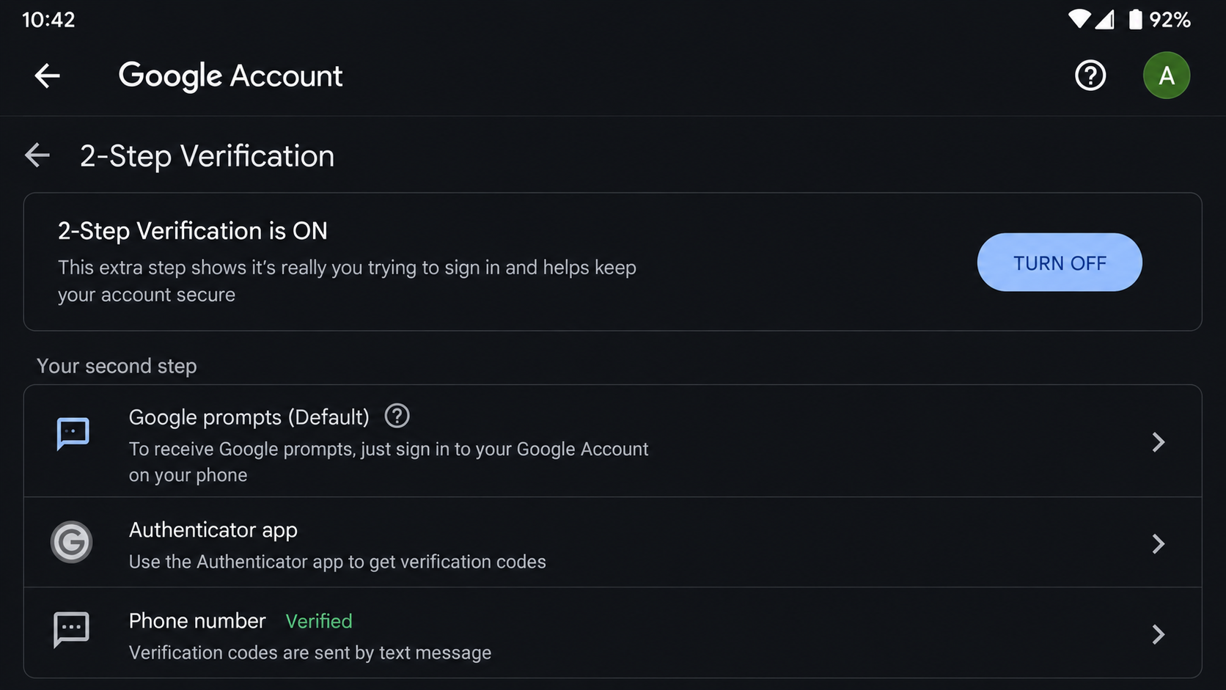Click the 2-Step Verification page heading
This screenshot has width=1226, height=690.
(x=207, y=156)
